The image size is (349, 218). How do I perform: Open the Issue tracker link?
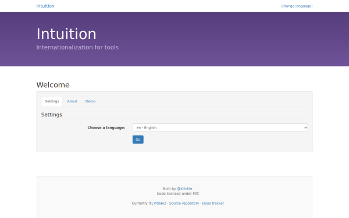pyautogui.click(x=213, y=203)
